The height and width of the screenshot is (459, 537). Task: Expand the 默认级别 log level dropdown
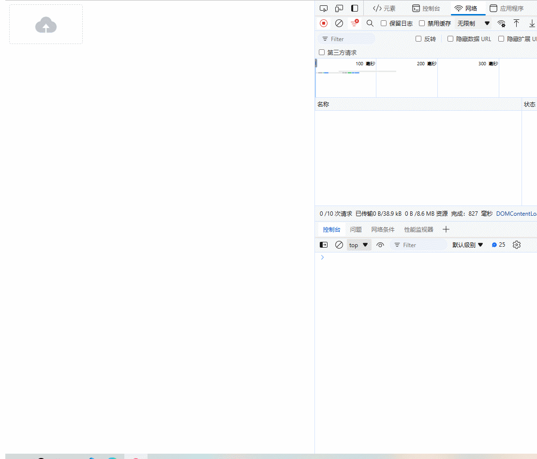[x=468, y=245]
